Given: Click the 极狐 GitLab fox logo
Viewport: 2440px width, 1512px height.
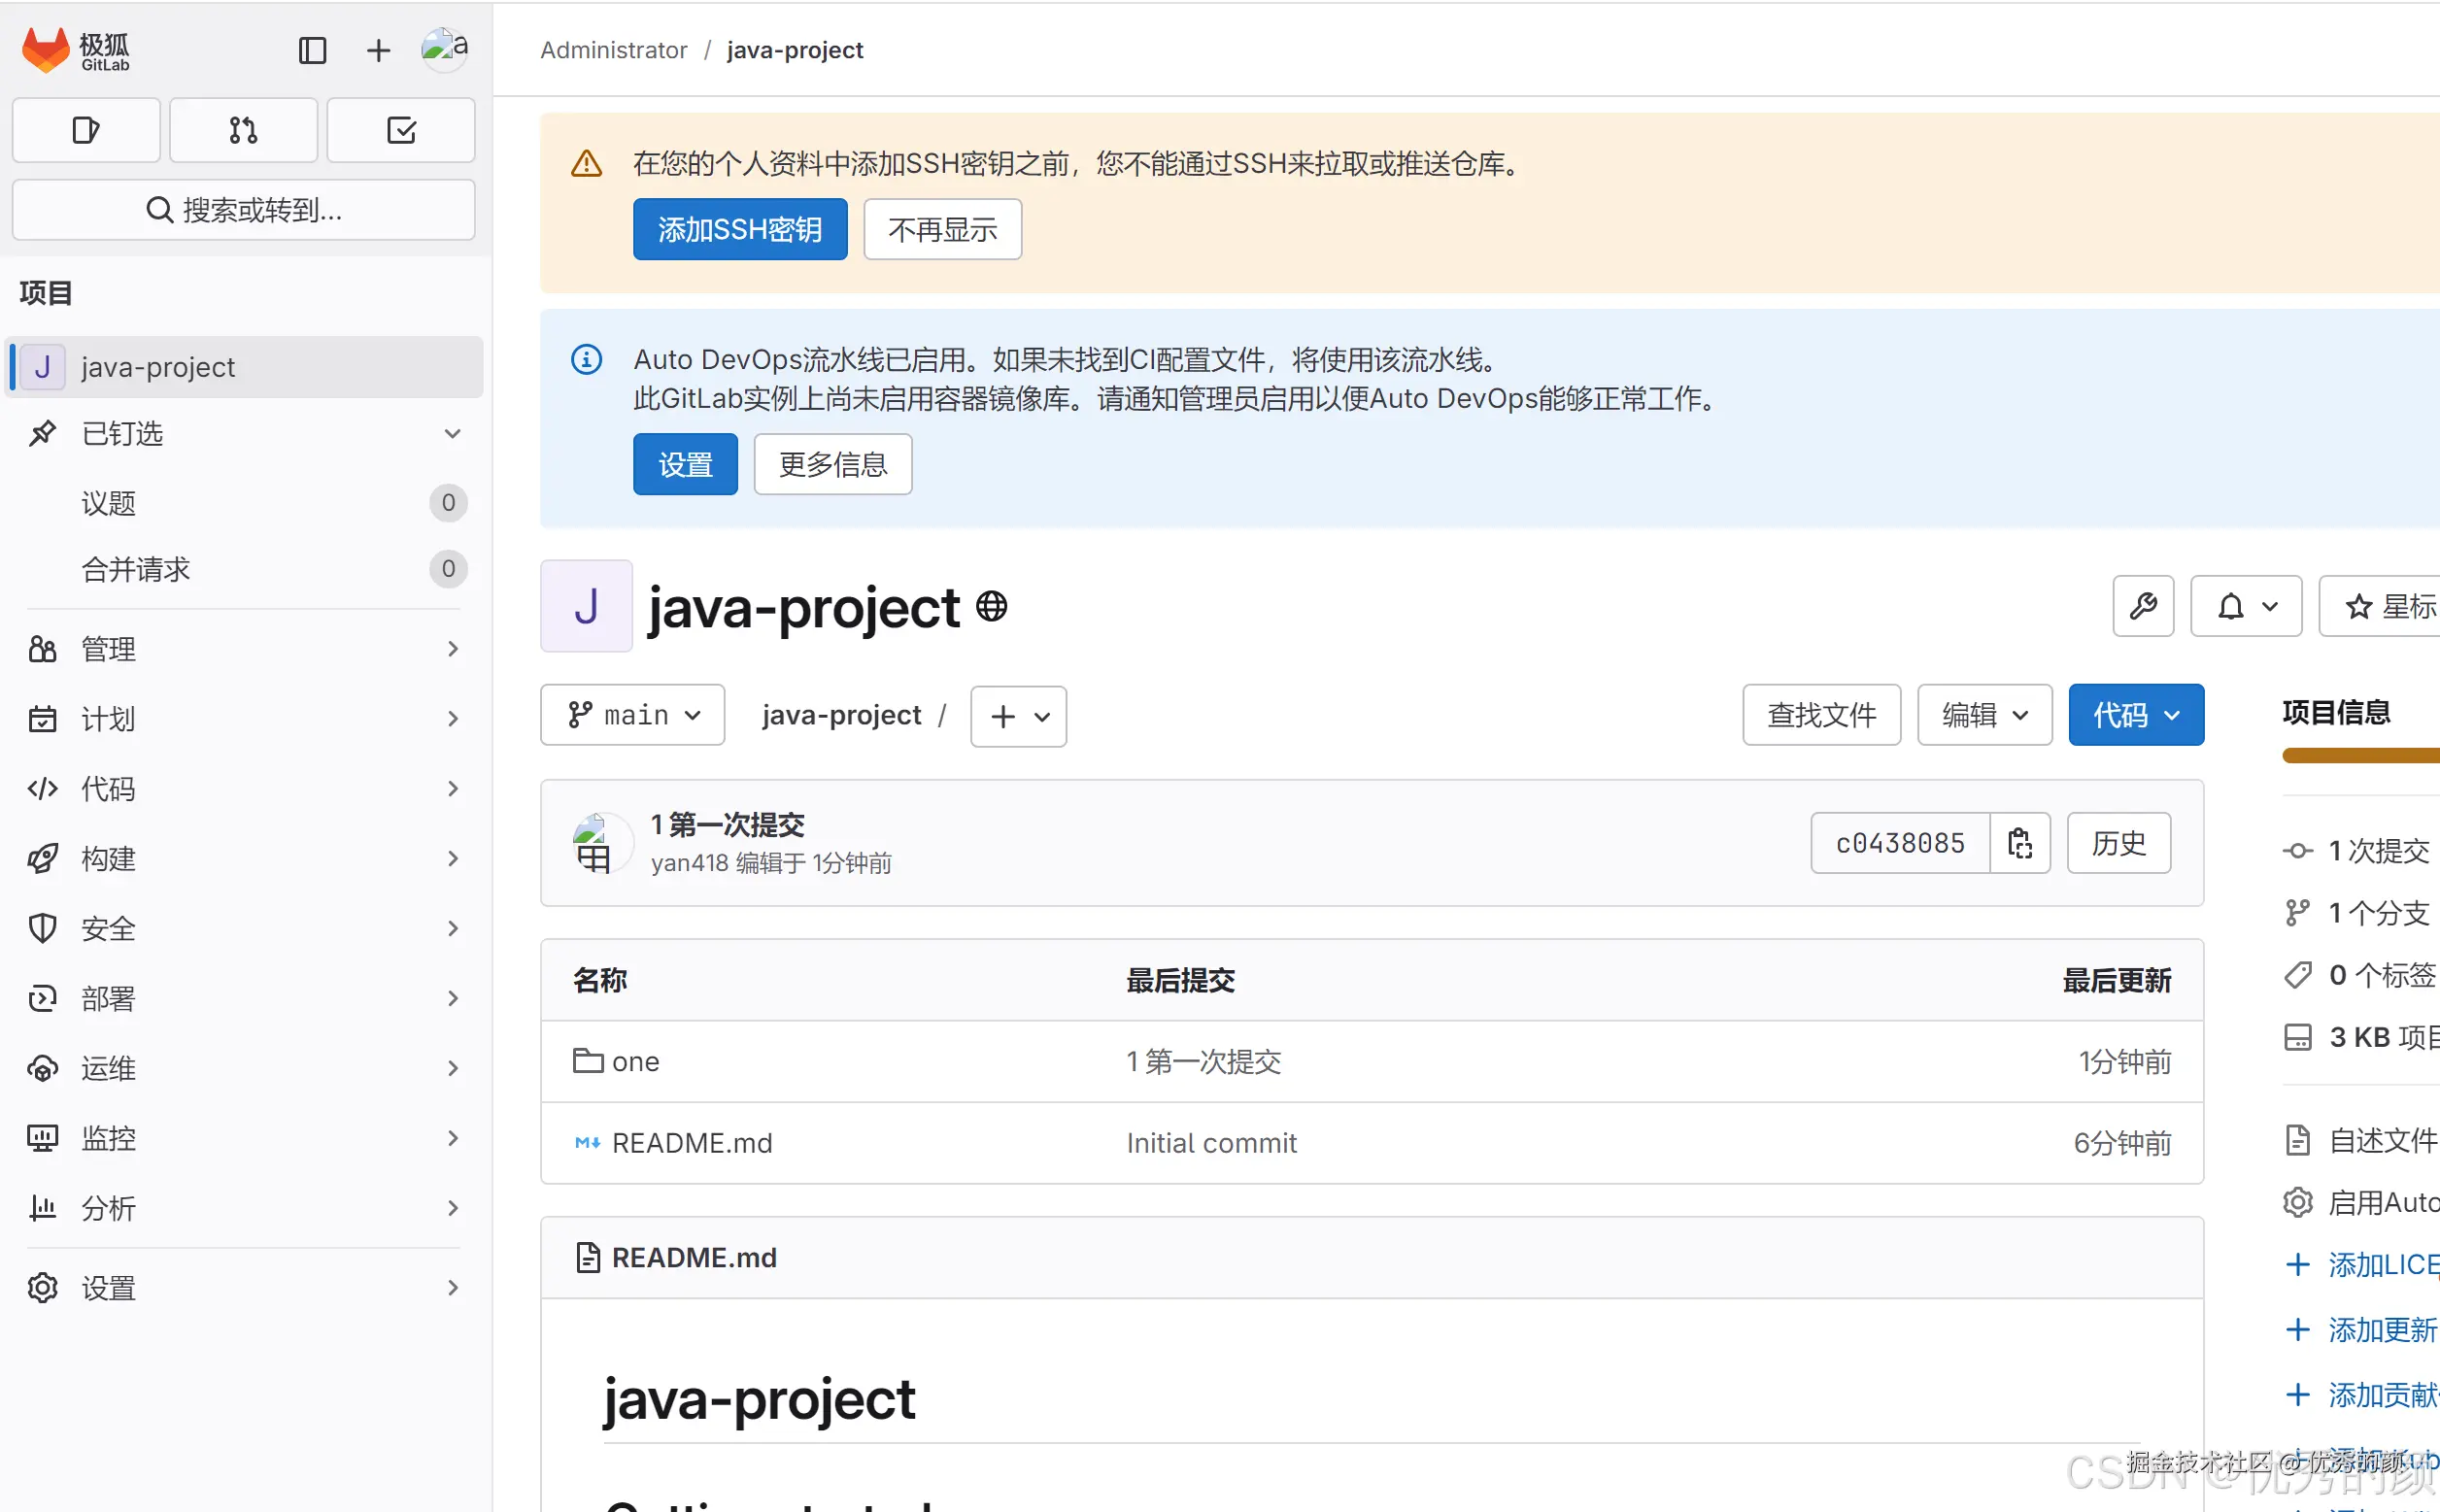Looking at the screenshot, I should [46, 49].
